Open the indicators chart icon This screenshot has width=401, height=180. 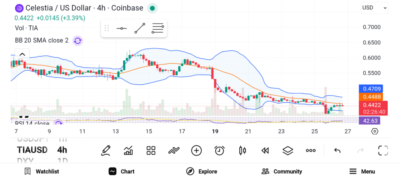128,150
